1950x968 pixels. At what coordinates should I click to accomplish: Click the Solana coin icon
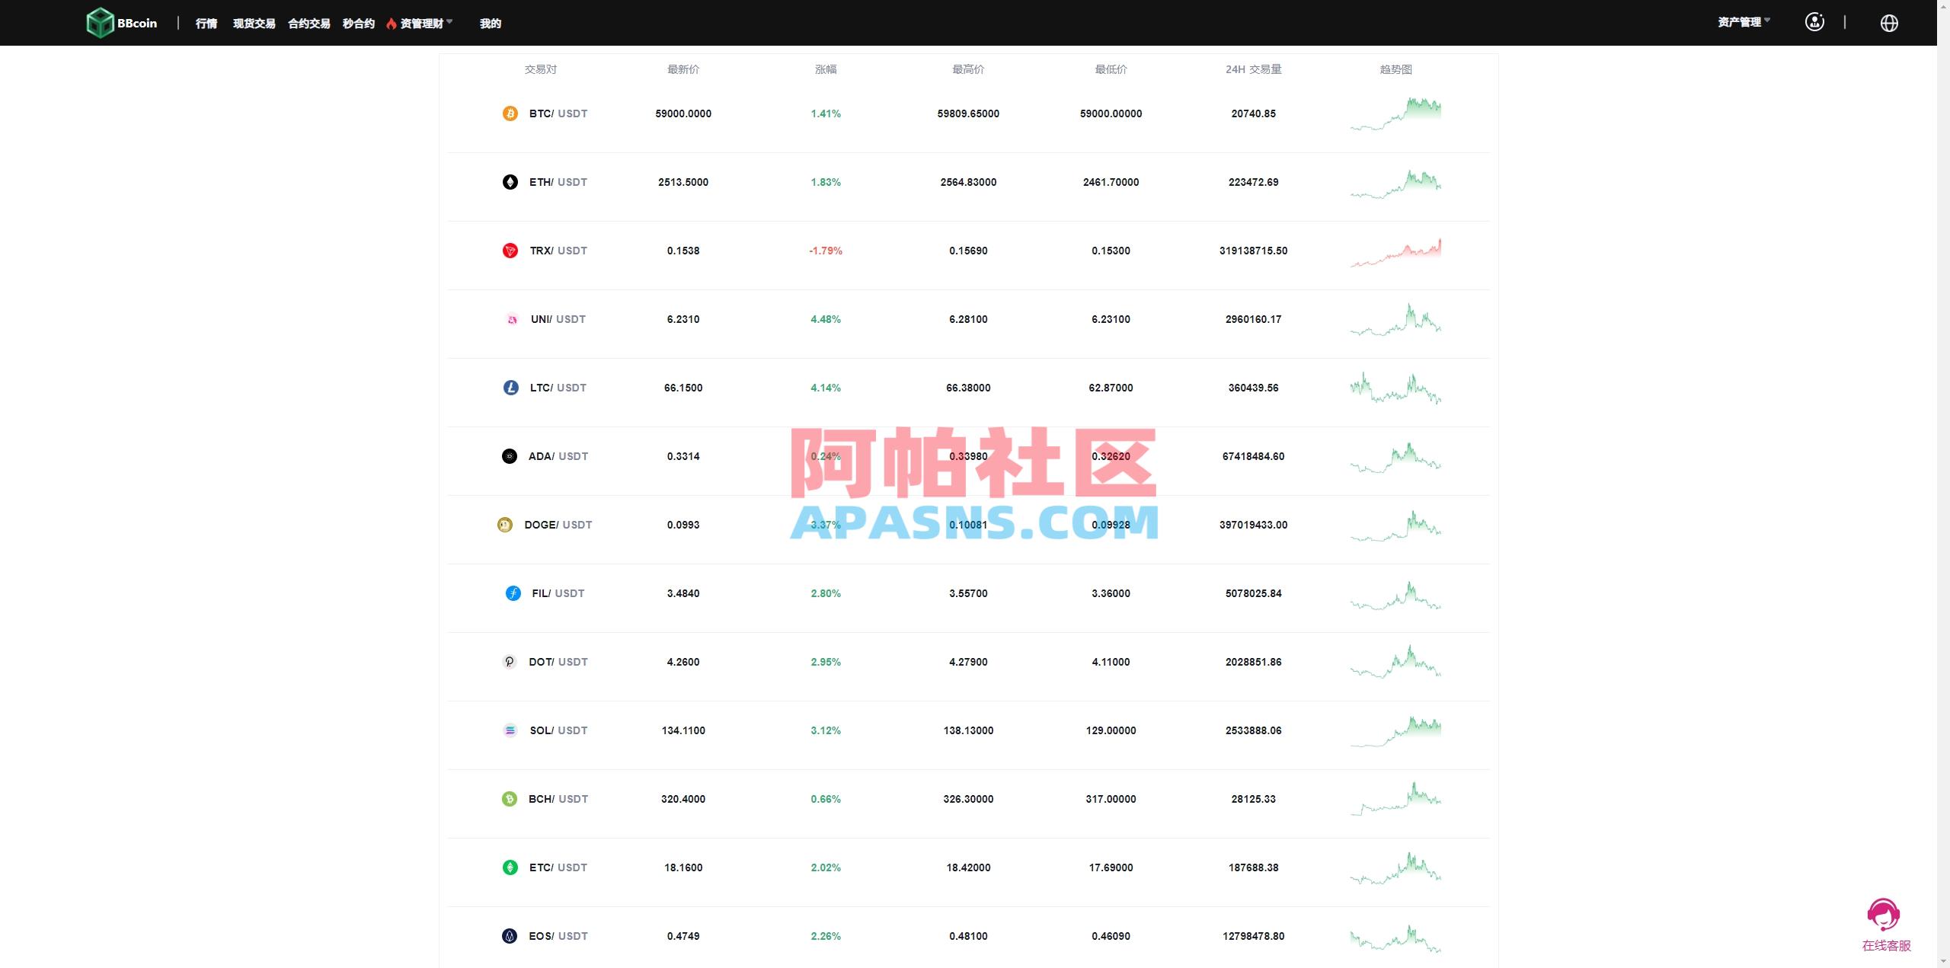click(x=510, y=730)
